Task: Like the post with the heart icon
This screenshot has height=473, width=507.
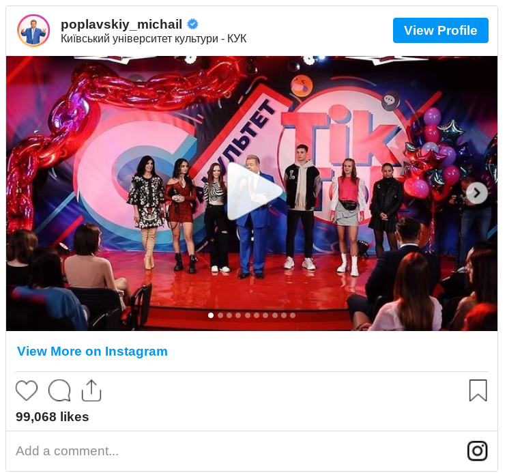Action: [27, 390]
